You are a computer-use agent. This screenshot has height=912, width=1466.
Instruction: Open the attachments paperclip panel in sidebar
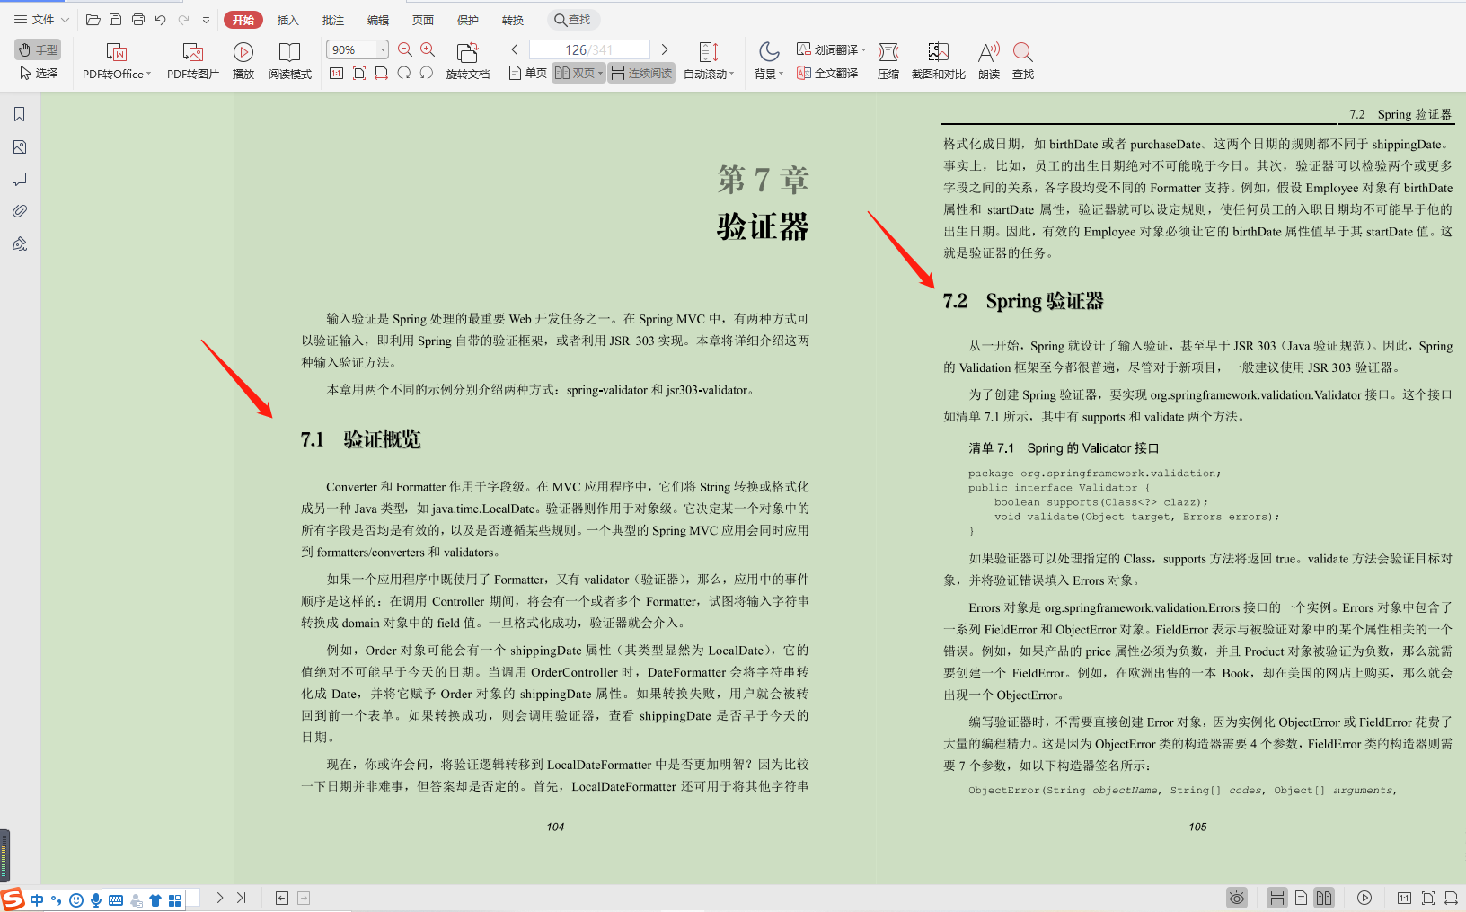[20, 211]
